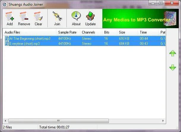
Task: Sort by the Time column header
Action: click(148, 32)
